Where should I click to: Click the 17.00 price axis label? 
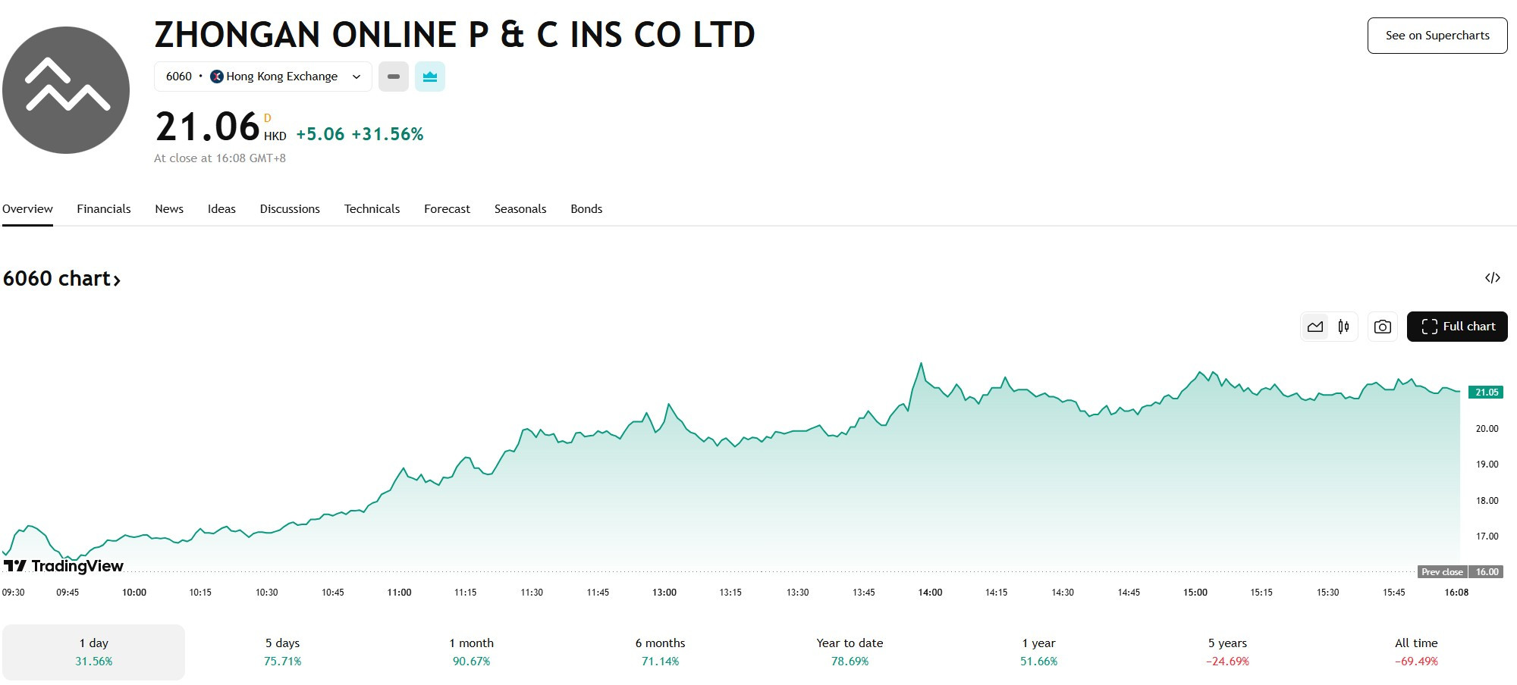(1487, 536)
